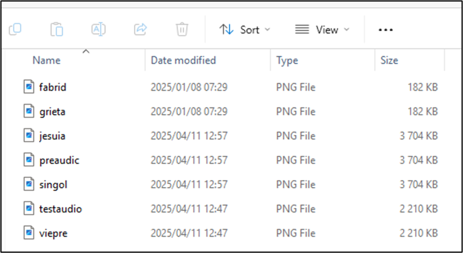Screen dimensions: 463x253
Task: Sort files by Name column header
Action: coord(46,60)
